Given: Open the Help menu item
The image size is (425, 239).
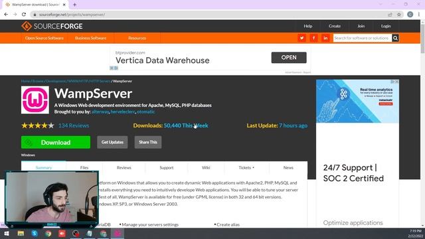Looking at the screenshot, I should point(308,26).
